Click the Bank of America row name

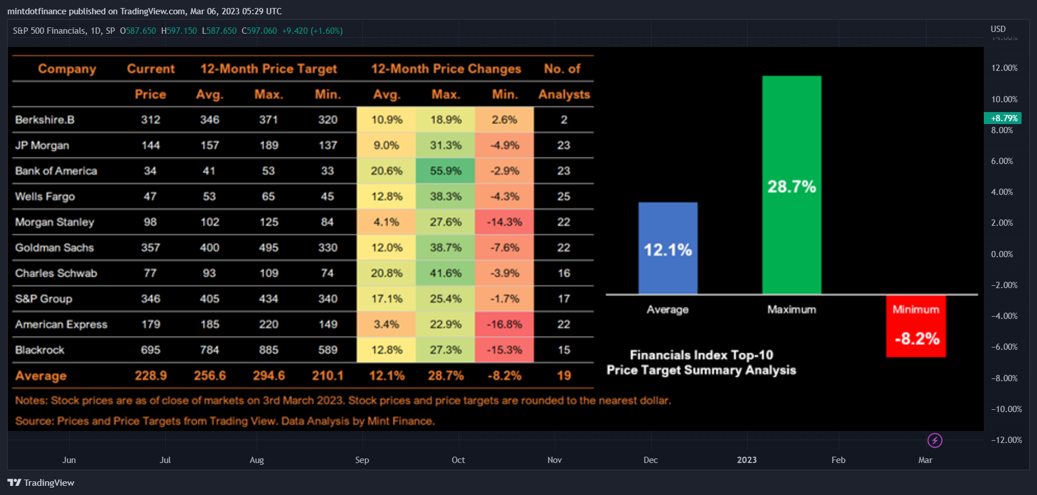pos(56,171)
